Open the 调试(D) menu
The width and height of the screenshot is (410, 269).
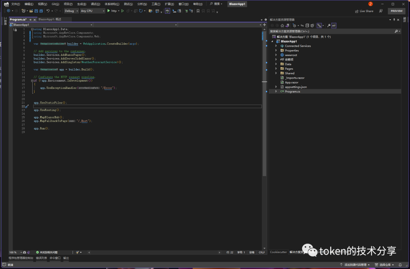pyautogui.click(x=95, y=4)
